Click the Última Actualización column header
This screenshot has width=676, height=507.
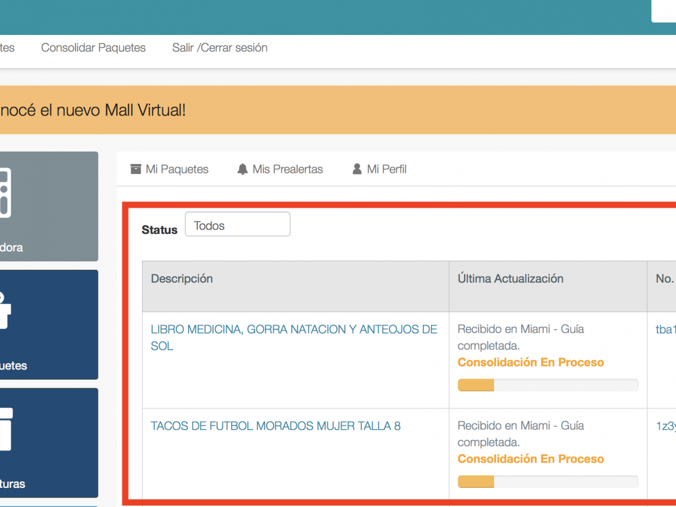[x=510, y=279]
